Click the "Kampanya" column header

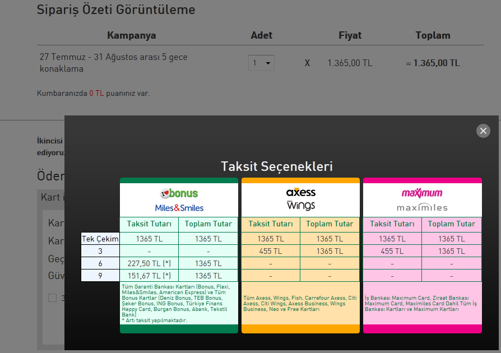tap(131, 35)
